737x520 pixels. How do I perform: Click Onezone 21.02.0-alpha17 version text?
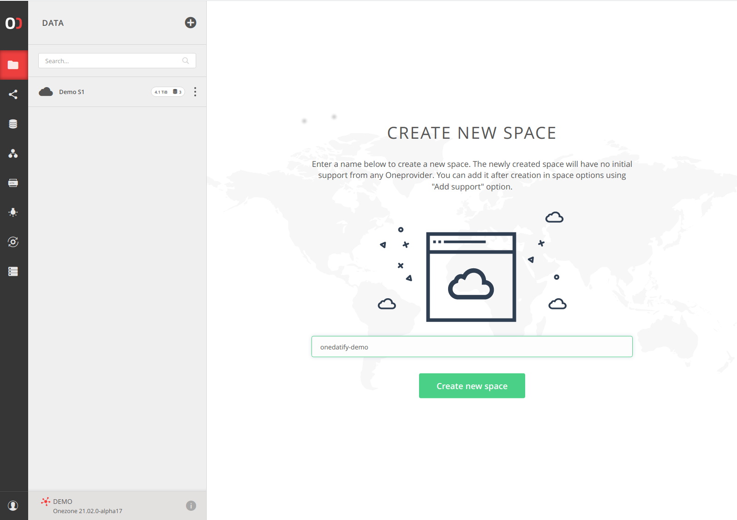pyautogui.click(x=88, y=511)
